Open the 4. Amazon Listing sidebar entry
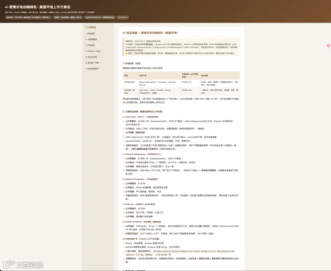This screenshot has width=331, height=271. [93, 51]
